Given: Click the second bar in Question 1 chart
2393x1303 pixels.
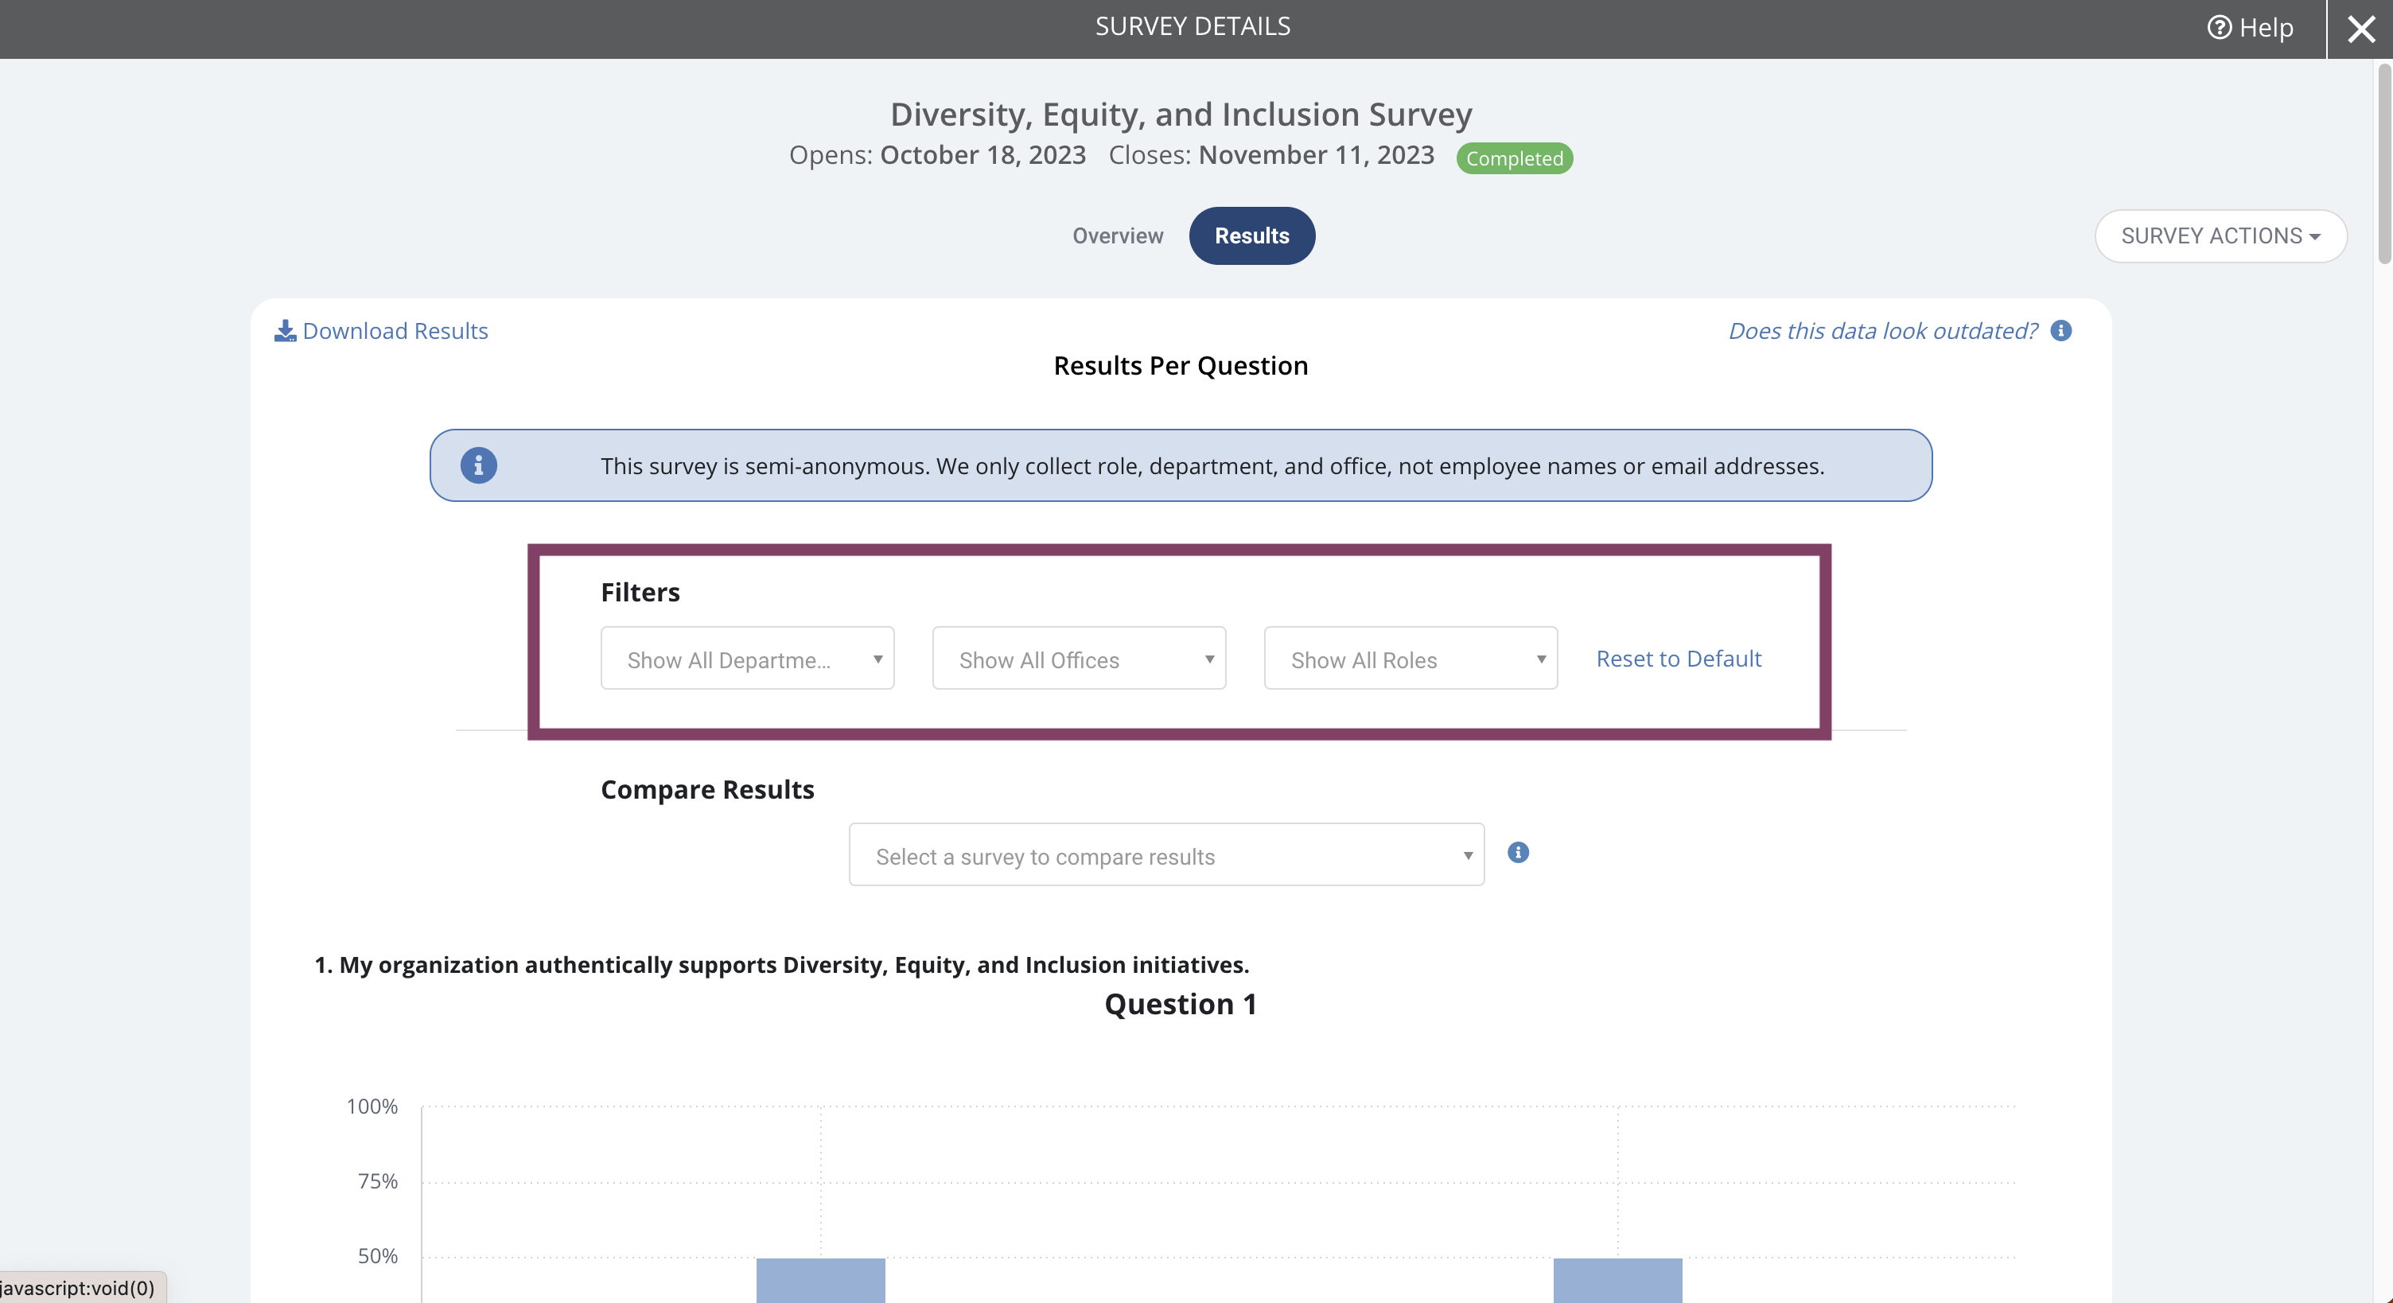Looking at the screenshot, I should pyautogui.click(x=1617, y=1281).
